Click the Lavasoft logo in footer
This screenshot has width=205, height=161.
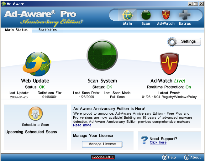click(103, 157)
